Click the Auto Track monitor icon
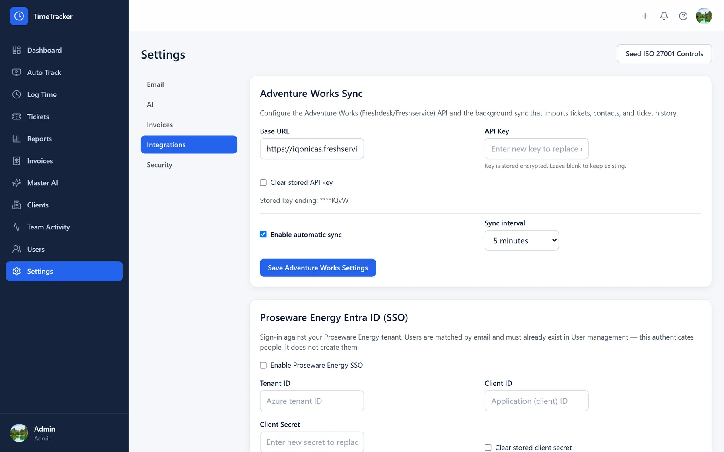724x452 pixels. (x=16, y=72)
